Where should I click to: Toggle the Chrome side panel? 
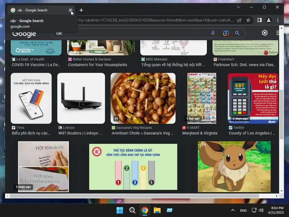(260, 20)
